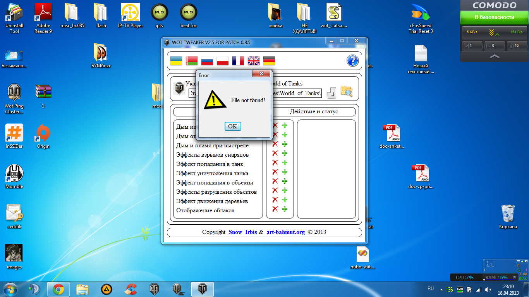
Task: Open doc-anket PDF file on desktop
Action: point(392,136)
